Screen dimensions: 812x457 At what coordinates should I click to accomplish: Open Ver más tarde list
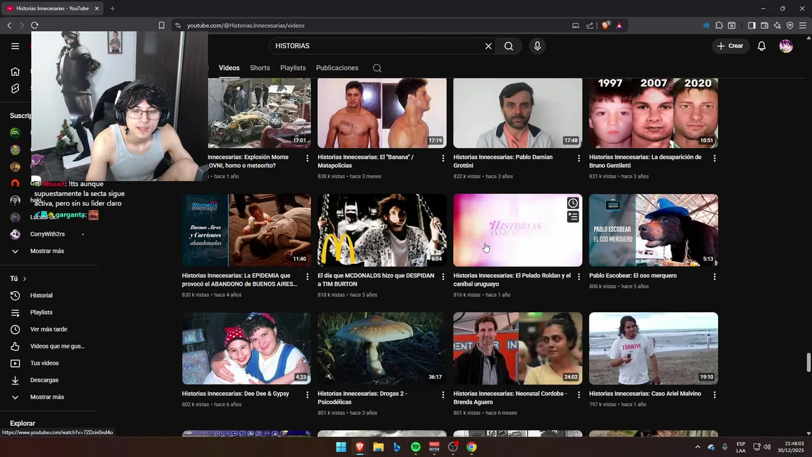click(48, 329)
